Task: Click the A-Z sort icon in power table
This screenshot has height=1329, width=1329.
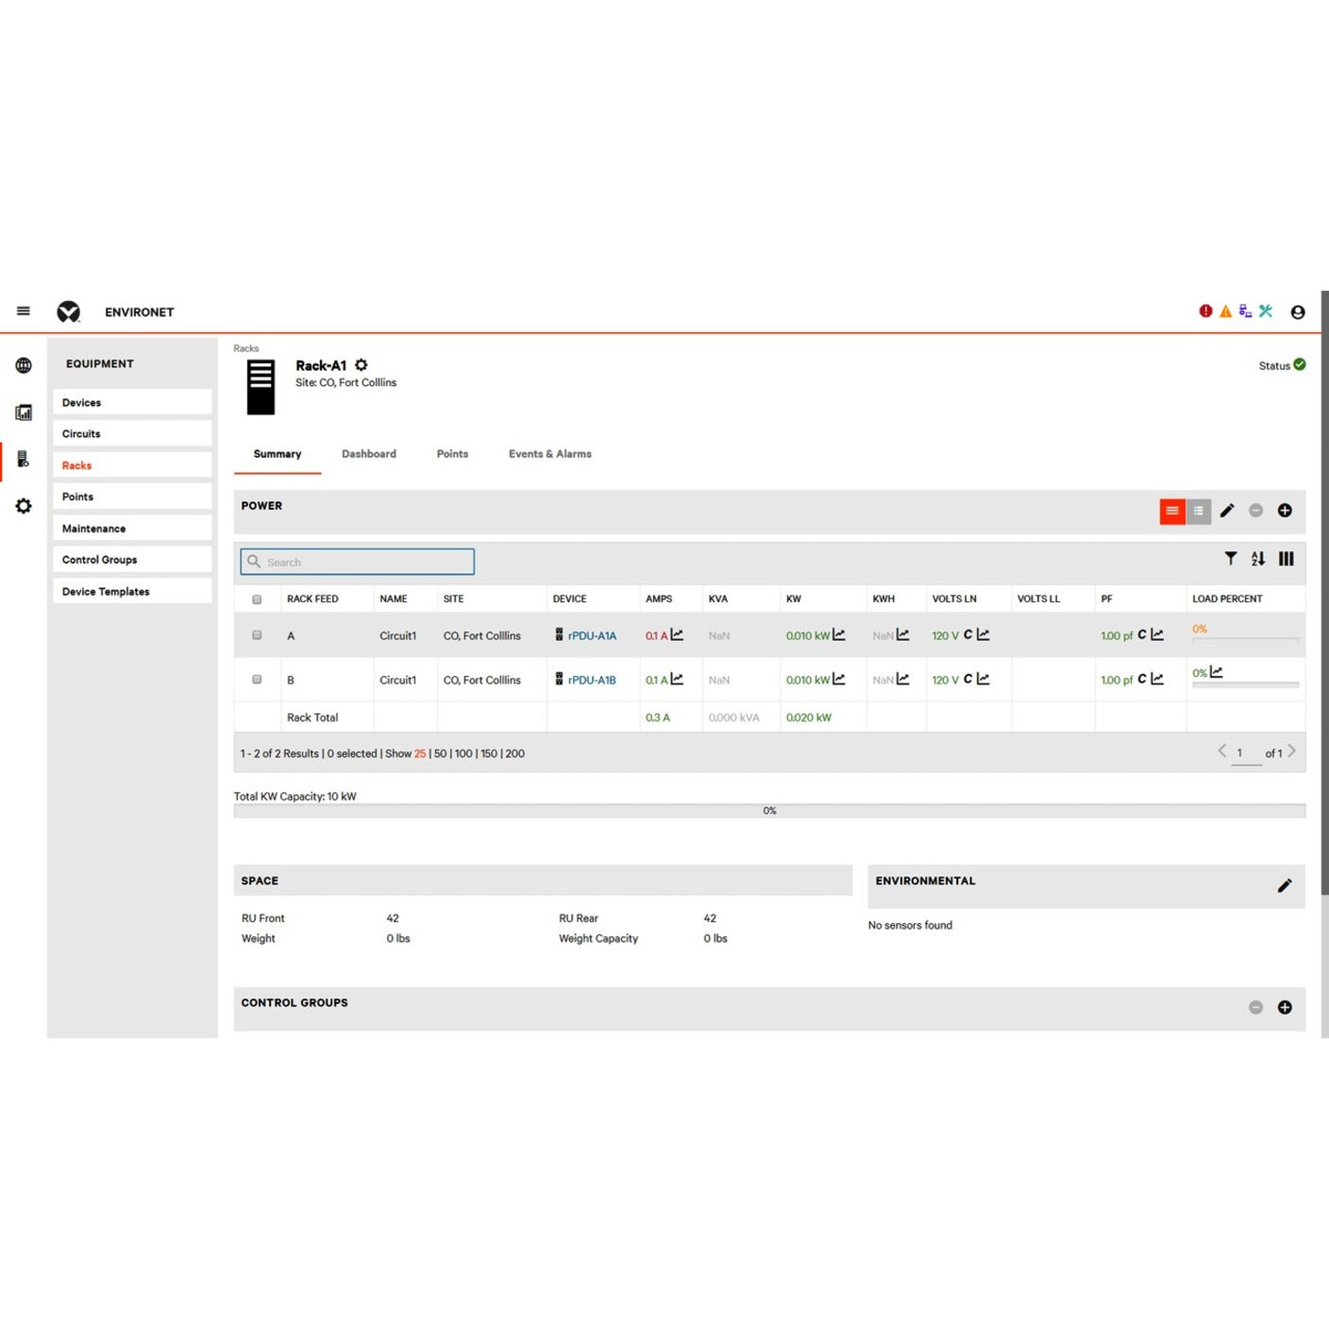Action: click(1257, 559)
